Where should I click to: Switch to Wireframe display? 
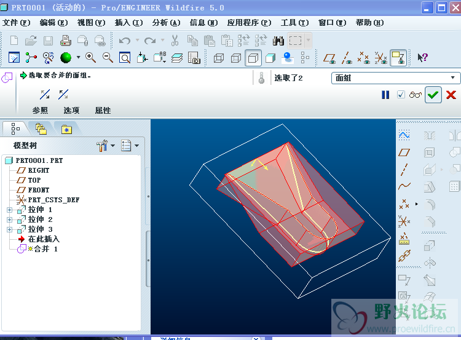click(218, 58)
